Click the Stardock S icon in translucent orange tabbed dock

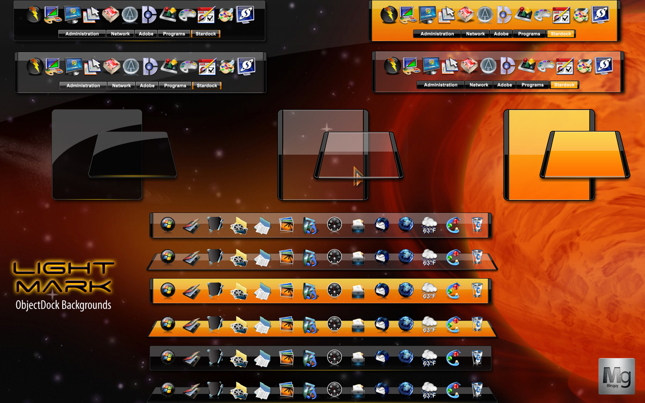click(x=604, y=65)
